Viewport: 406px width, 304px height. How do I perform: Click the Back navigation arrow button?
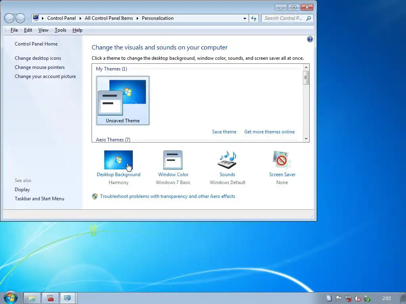pyautogui.click(x=10, y=18)
